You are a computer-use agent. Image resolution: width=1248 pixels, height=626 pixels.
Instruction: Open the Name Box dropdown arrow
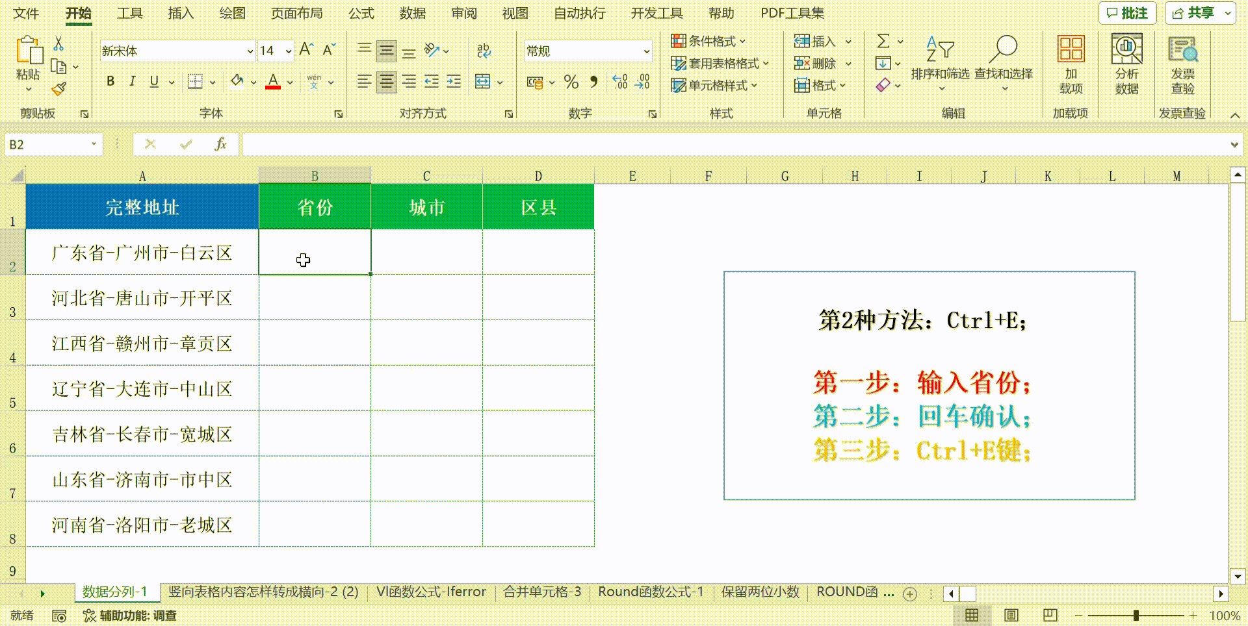click(94, 144)
